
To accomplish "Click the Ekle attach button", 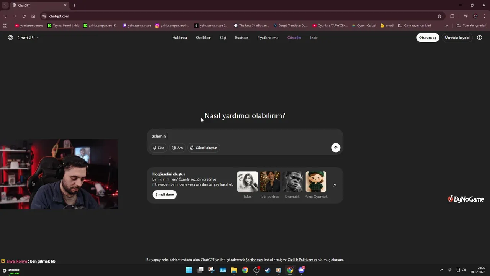I will [x=158, y=148].
